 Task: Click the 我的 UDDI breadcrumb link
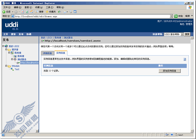tap(46, 38)
